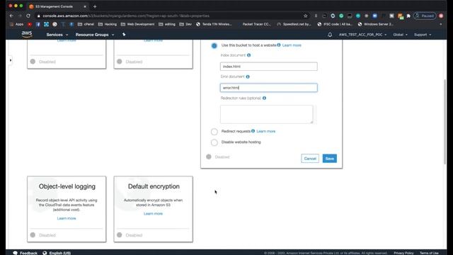Open the Apps bookmark shortcut
Viewport: 453px width, 255px height.
pyautogui.click(x=17, y=24)
